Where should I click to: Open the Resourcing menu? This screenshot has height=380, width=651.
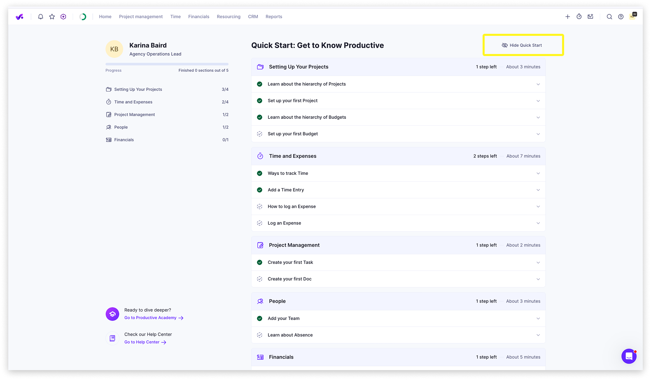point(229,17)
